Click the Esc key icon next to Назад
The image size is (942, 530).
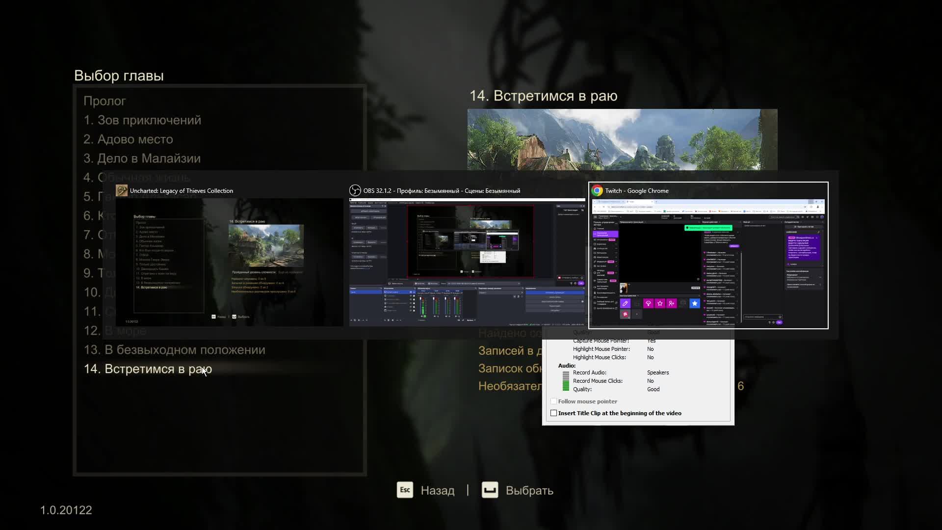click(x=404, y=490)
